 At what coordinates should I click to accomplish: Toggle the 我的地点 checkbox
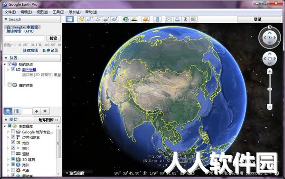[x=9, y=64]
